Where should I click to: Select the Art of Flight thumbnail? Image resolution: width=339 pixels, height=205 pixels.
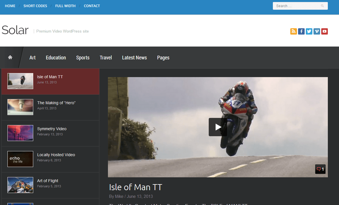(x=20, y=185)
